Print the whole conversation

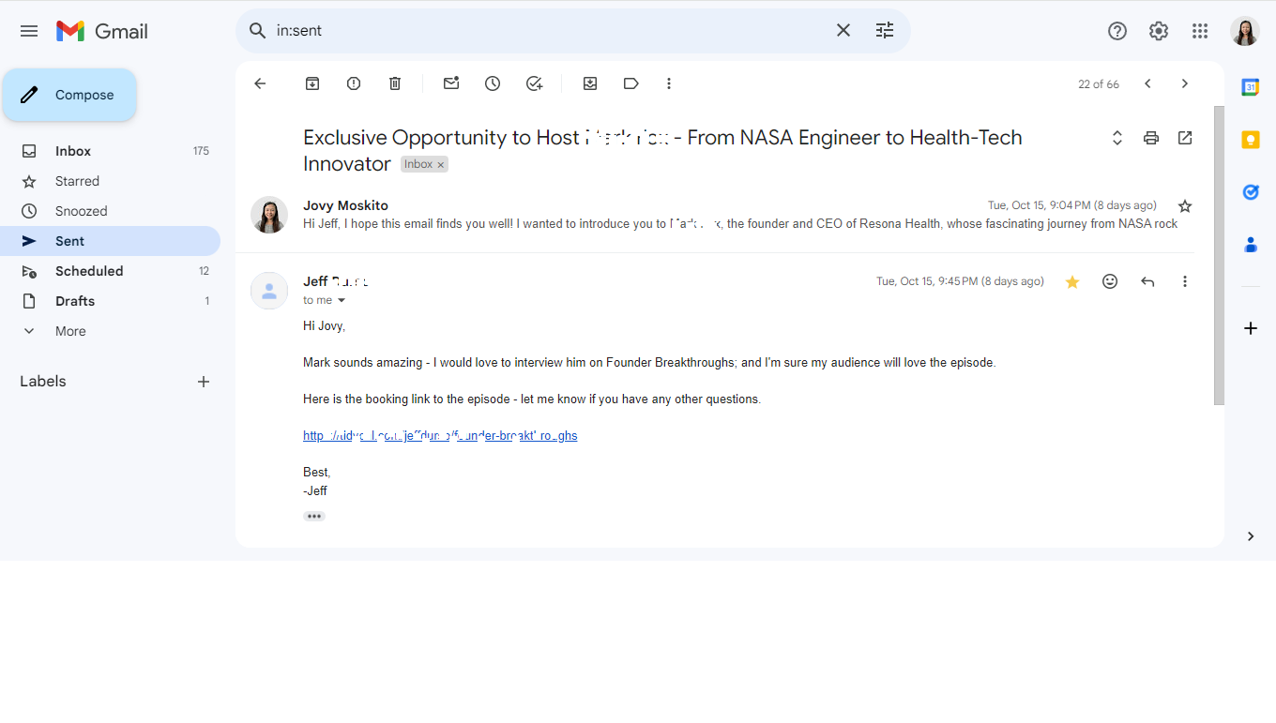point(1151,138)
